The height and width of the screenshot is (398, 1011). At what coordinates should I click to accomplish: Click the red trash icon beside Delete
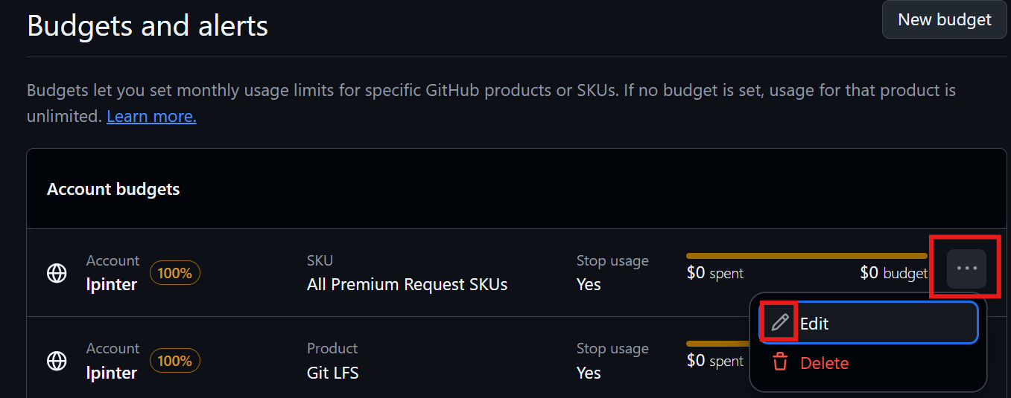780,363
